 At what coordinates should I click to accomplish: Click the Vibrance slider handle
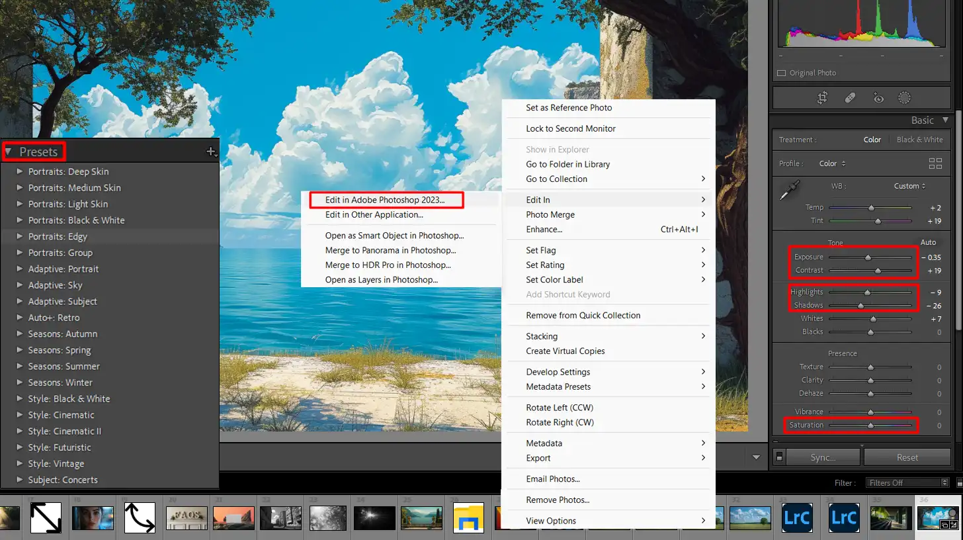[x=870, y=412]
